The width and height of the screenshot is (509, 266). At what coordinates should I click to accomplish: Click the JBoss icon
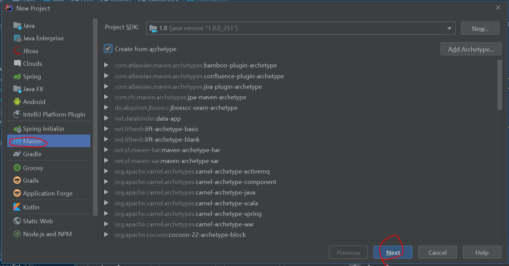[17, 51]
